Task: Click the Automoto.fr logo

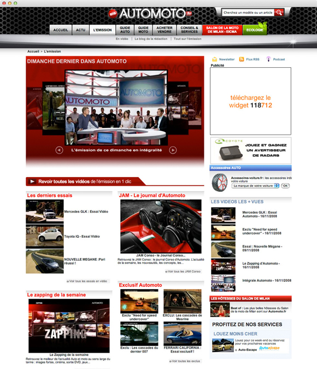Action: click(150, 14)
